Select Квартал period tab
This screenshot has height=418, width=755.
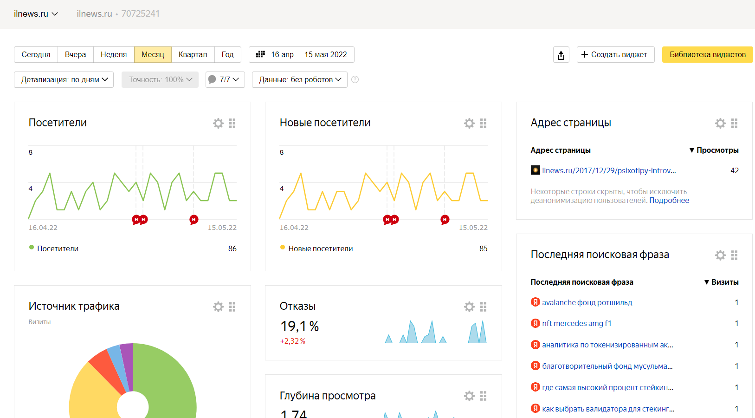click(193, 54)
